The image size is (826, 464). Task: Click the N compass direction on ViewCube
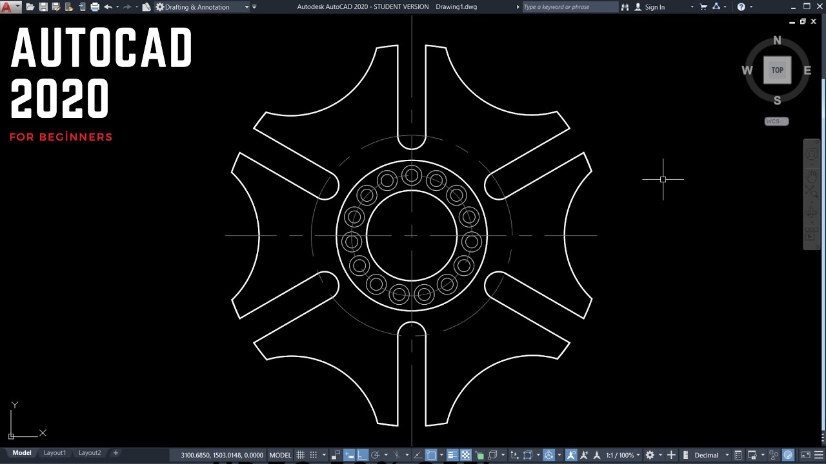[x=777, y=41]
